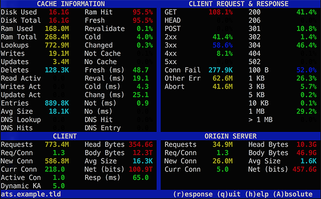Select GET value 108.1%
321x199 pixels.
pyautogui.click(x=221, y=12)
